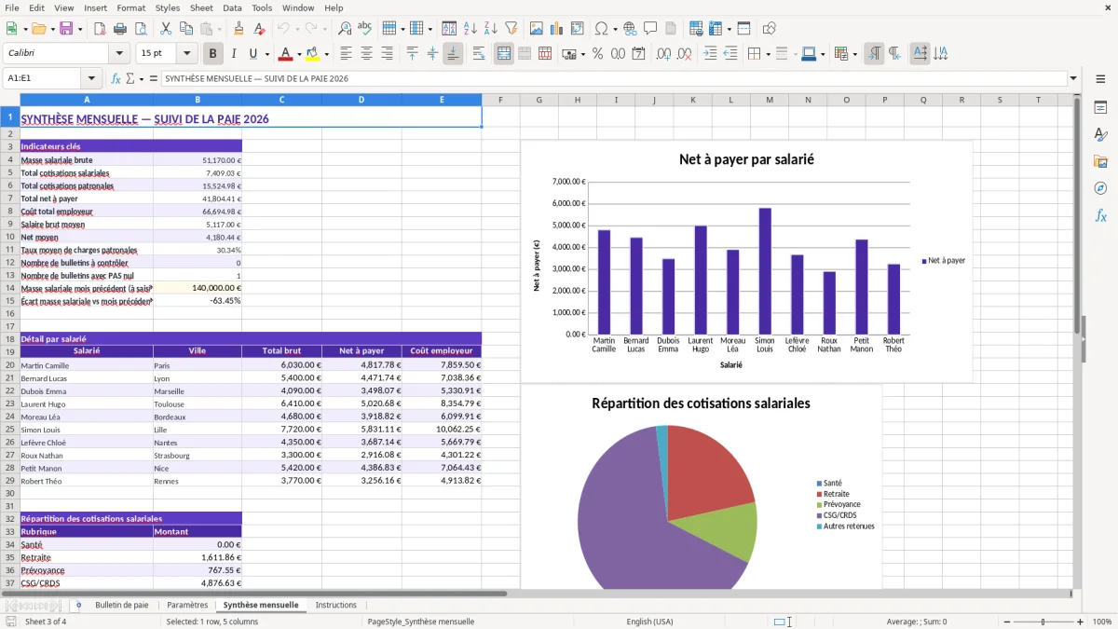
Task: Toggle right-to-left text direction
Action: 894,54
